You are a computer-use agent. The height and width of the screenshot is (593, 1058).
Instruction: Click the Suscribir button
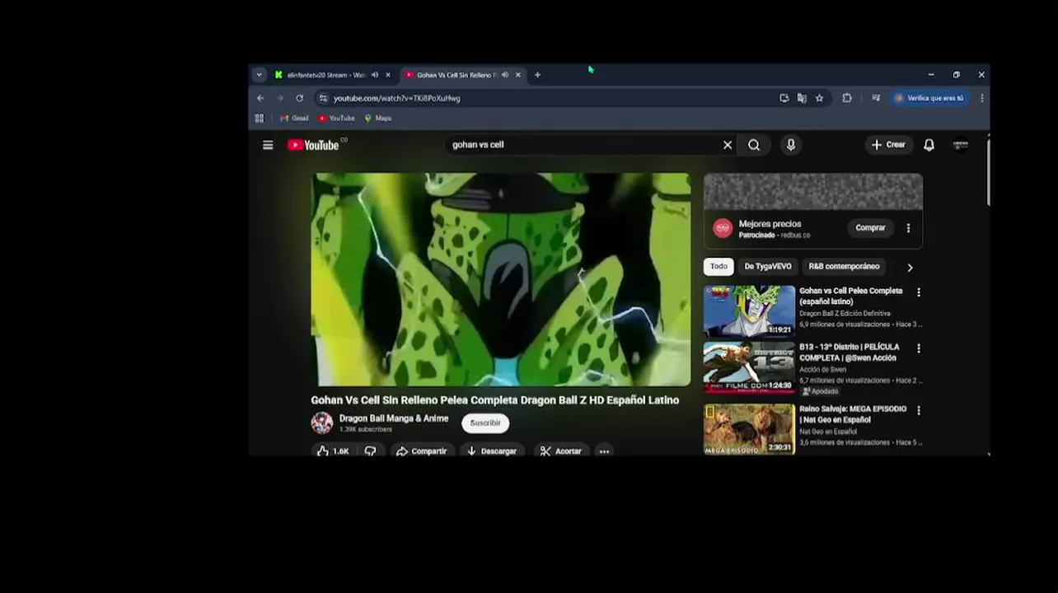tap(485, 423)
